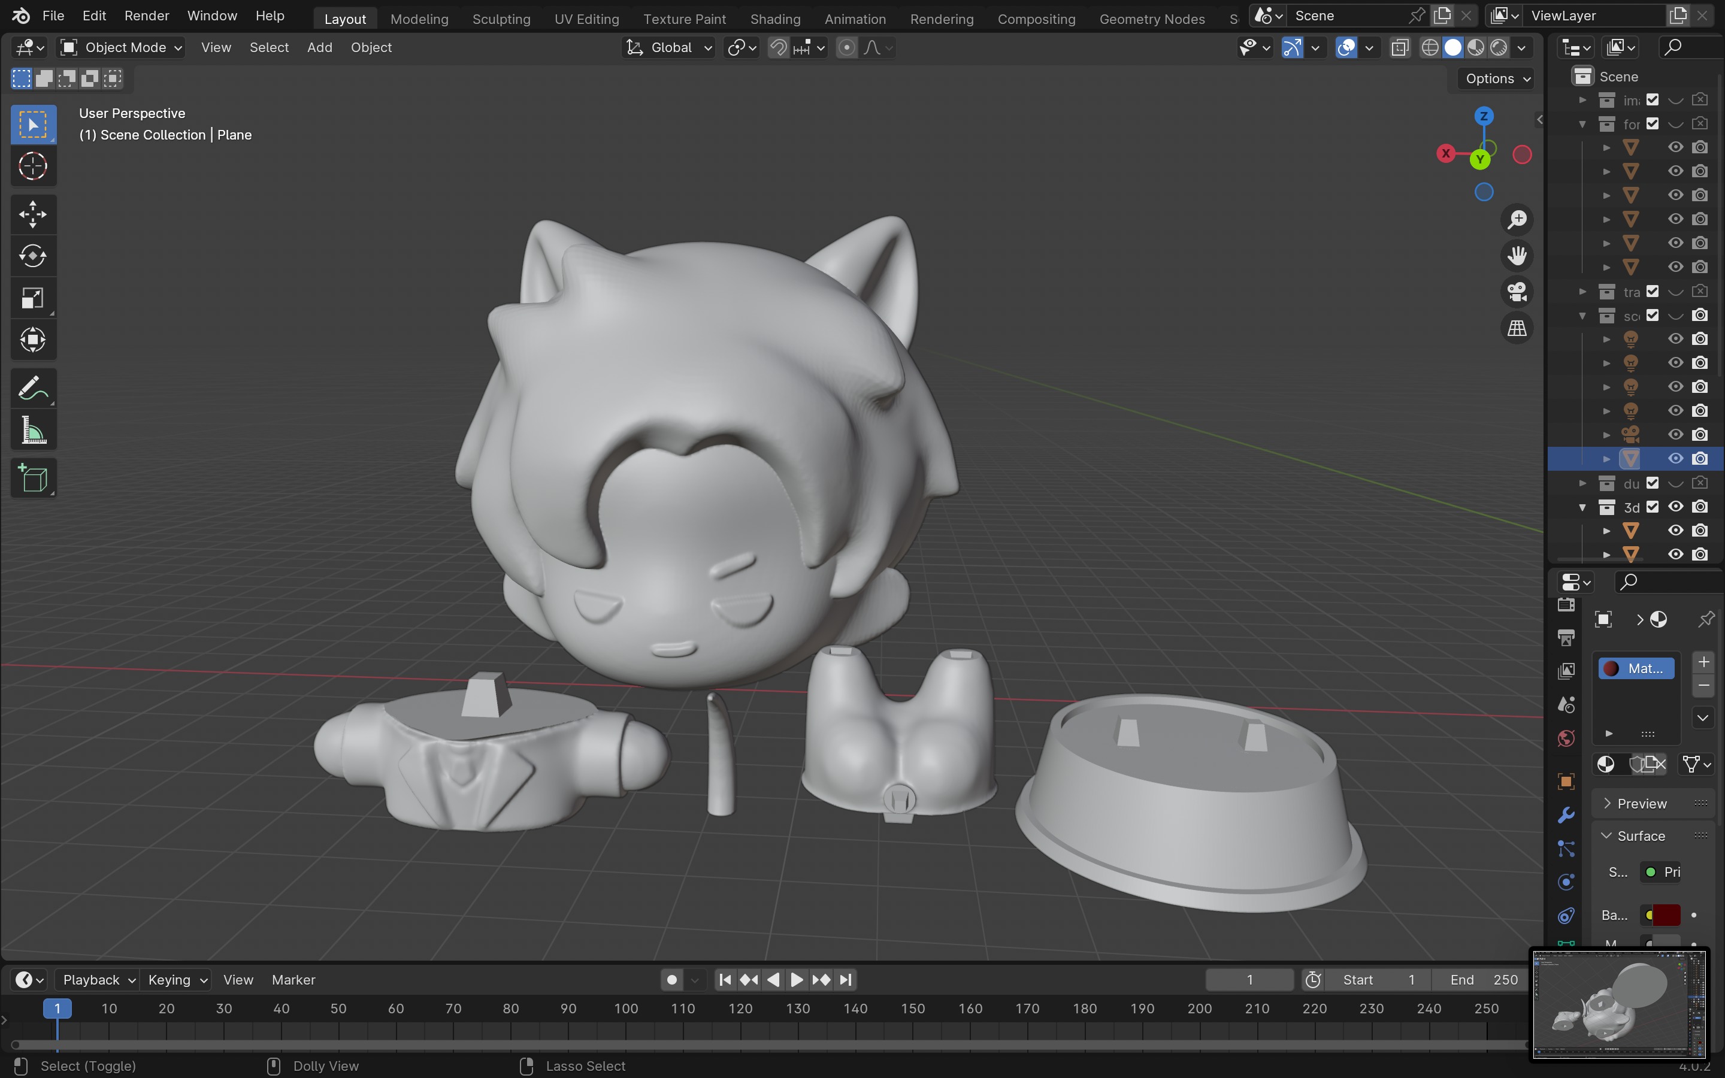1725x1078 pixels.
Task: Click frame 100 on the timeline ruler
Action: pos(626,1009)
